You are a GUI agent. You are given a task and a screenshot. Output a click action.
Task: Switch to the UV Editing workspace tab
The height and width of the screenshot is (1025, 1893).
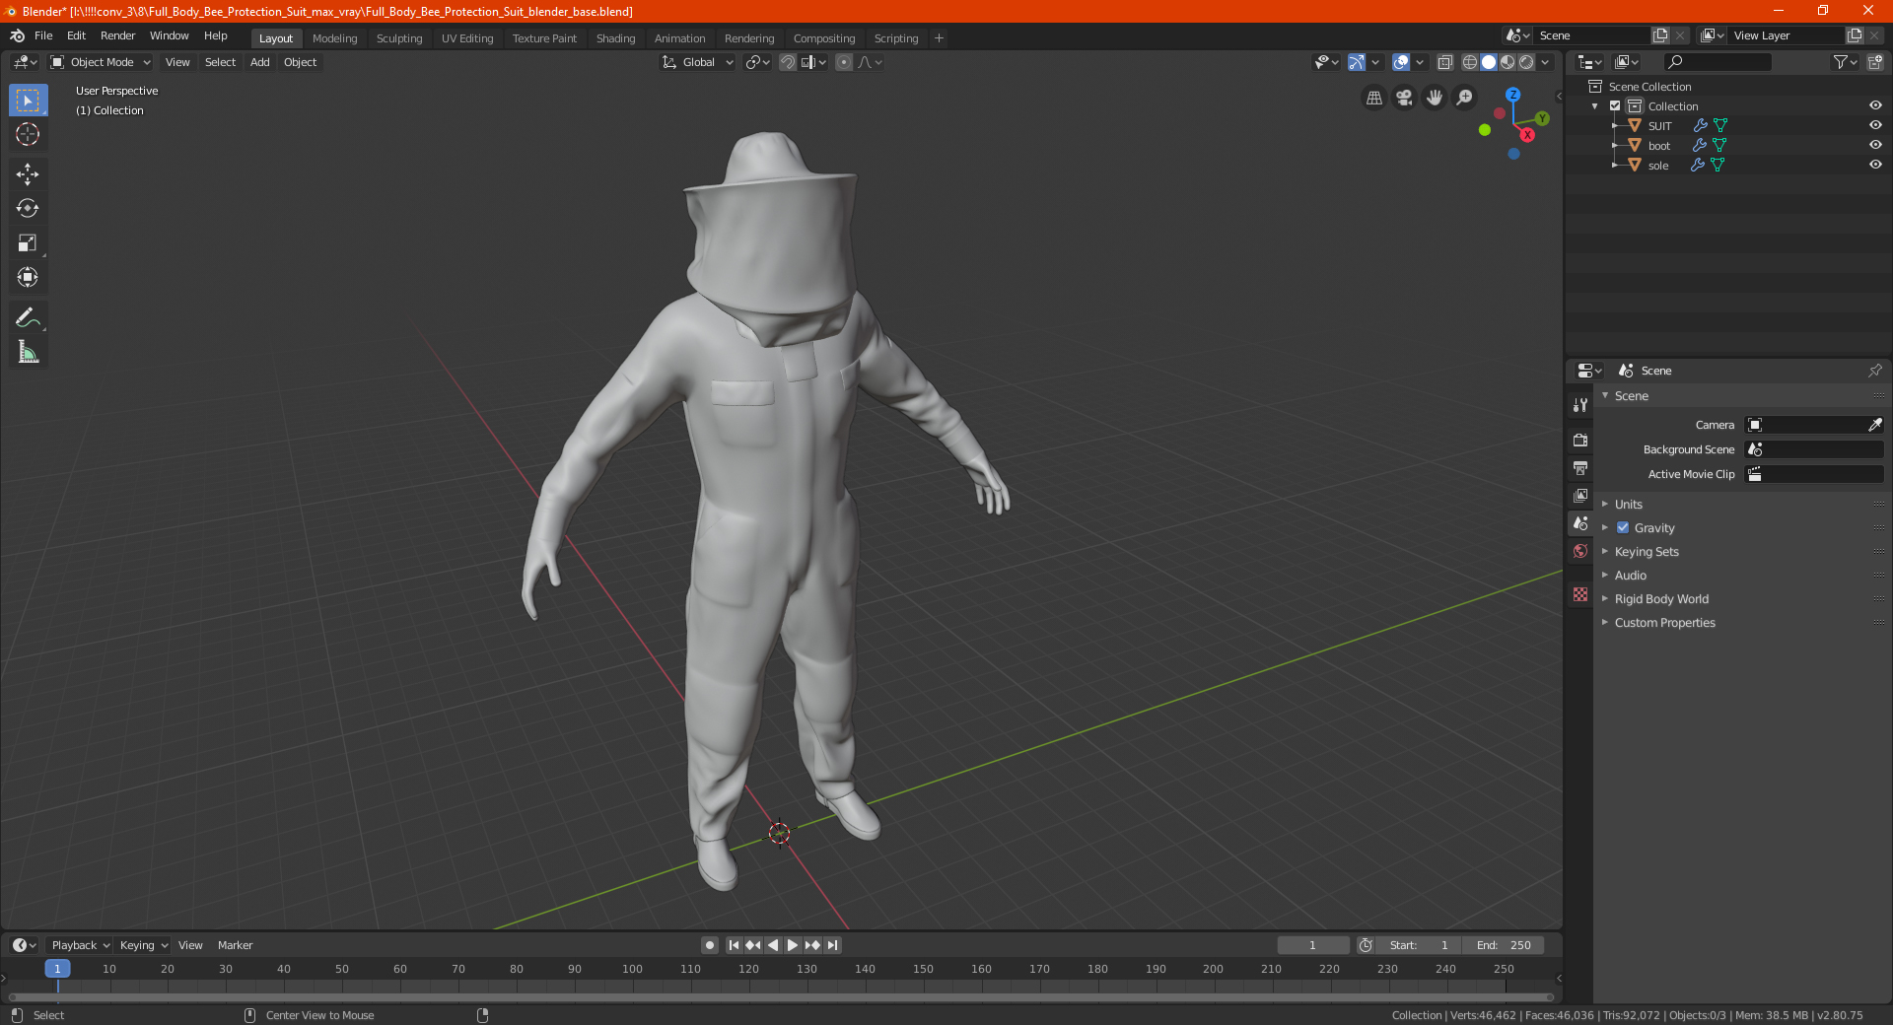pyautogui.click(x=467, y=38)
